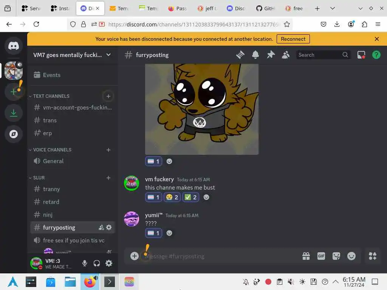Open User Settings gear icon
This screenshot has height=290, width=387.
pos(109,263)
